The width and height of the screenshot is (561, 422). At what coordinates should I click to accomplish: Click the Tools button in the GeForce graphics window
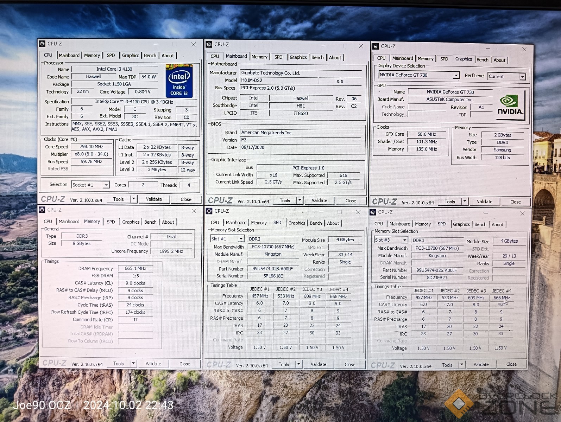(x=450, y=202)
